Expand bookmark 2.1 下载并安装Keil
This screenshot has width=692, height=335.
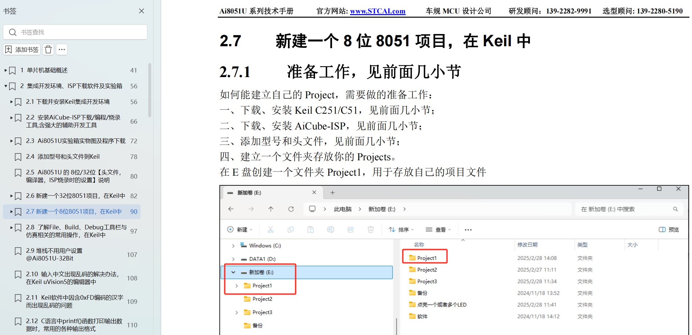tap(11, 101)
